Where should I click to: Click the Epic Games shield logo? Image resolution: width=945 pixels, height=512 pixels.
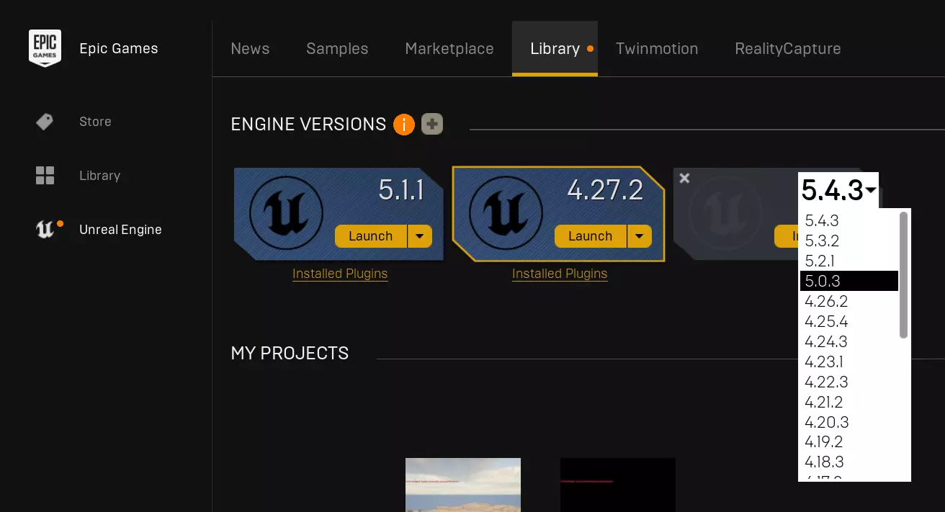click(45, 48)
